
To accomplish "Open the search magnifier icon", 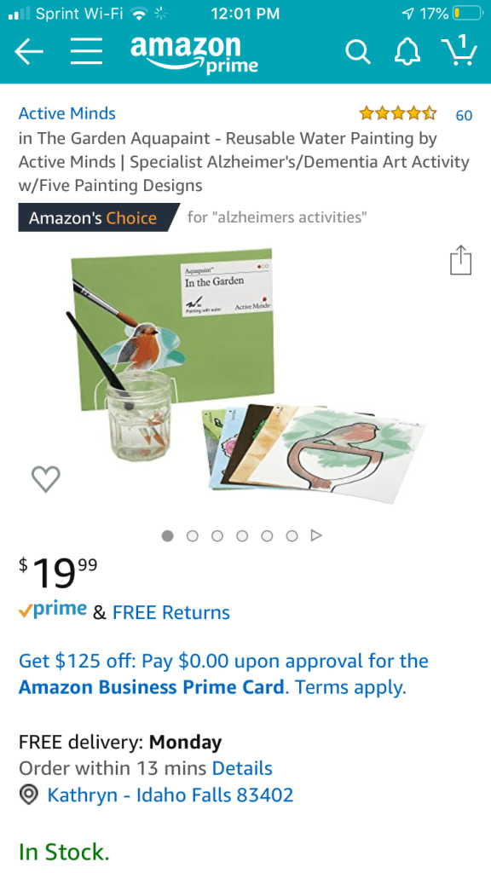I will coord(357,52).
